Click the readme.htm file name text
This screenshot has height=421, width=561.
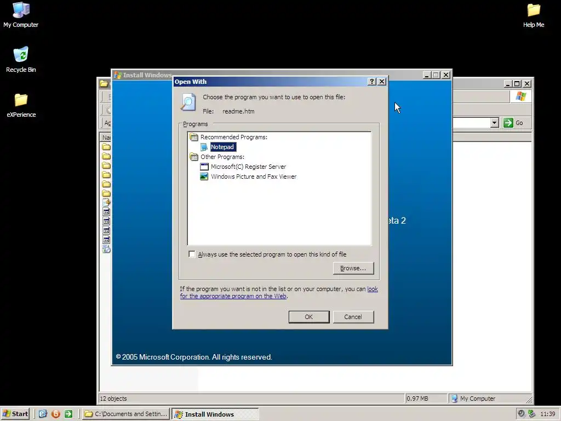click(x=238, y=111)
